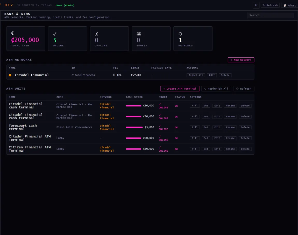Click Citizen Financial ATM Terminal cash stock bar
The width and height of the screenshot is (298, 235).
133,149
